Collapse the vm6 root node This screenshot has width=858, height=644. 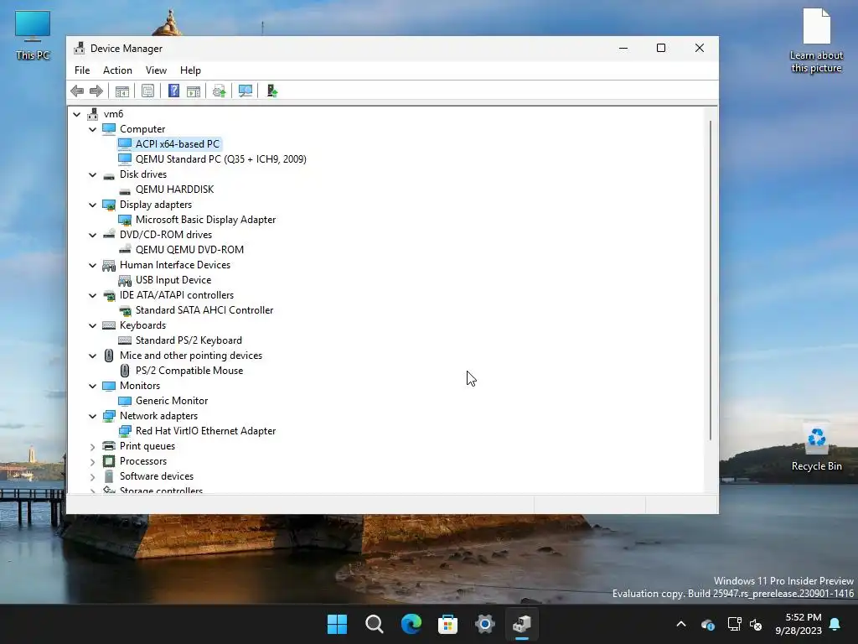coord(76,114)
